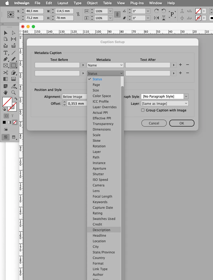Image resolution: width=213 pixels, height=280 pixels.
Task: Open the Layer Same as Image dropdown
Action: pos(165,104)
